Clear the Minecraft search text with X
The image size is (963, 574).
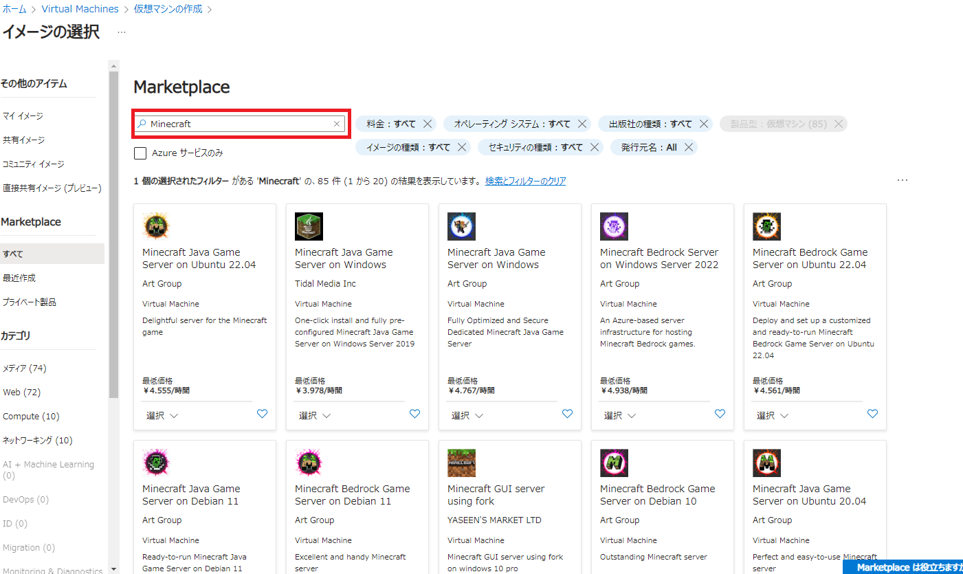coord(337,124)
